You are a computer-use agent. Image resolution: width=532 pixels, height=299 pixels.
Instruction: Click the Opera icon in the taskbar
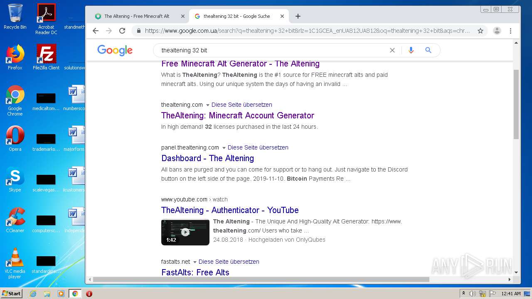click(89, 294)
